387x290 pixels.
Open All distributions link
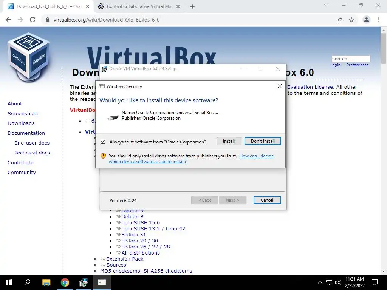(x=141, y=253)
